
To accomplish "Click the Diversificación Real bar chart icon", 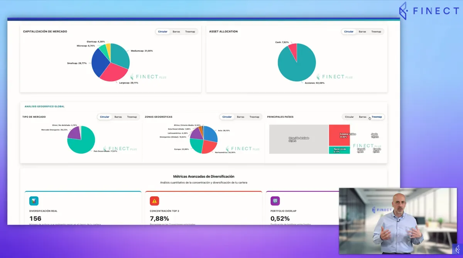I will point(34,201).
